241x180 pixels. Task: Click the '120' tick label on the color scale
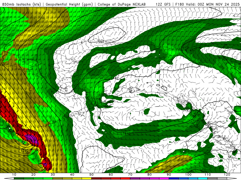[x=227, y=175]
